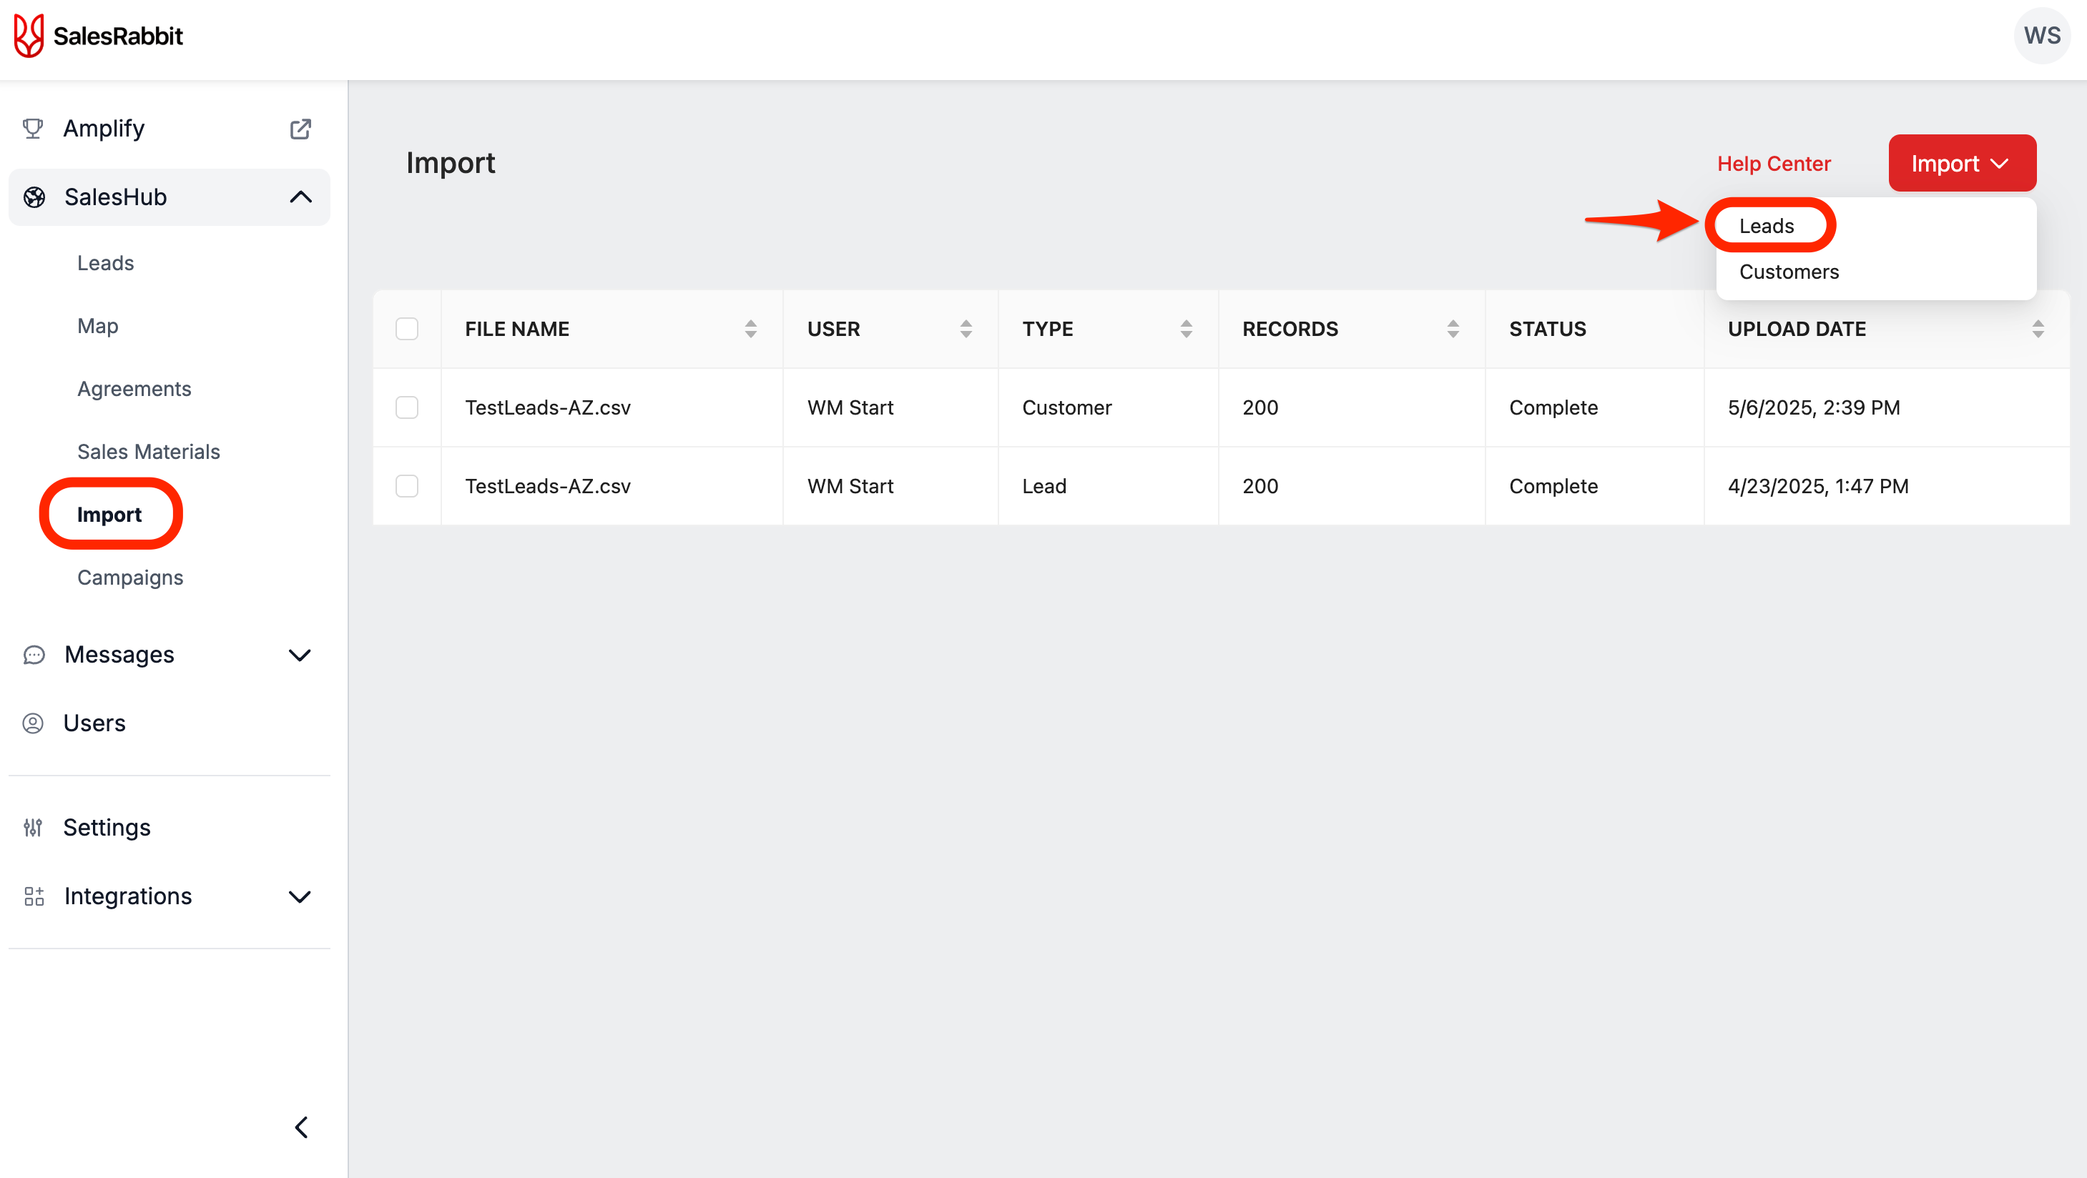The image size is (2087, 1178).
Task: Choose Customers from Import dropdown
Action: pos(1789,272)
